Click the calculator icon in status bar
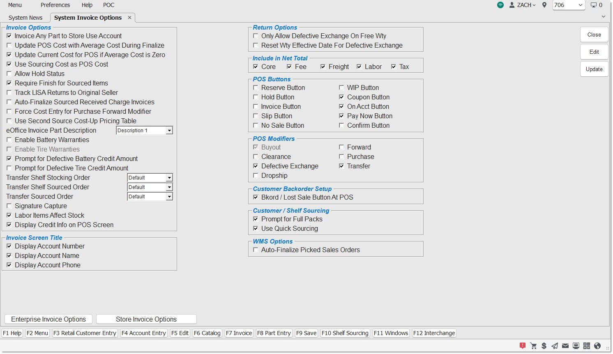Viewport: 613px width, 354px height. (x=586, y=346)
